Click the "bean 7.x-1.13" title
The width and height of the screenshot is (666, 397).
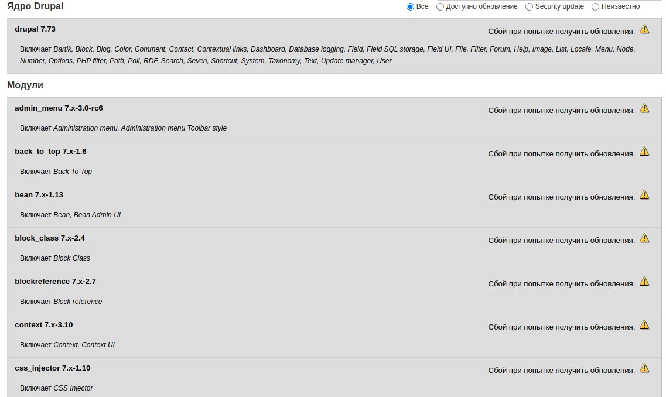pyautogui.click(x=39, y=195)
